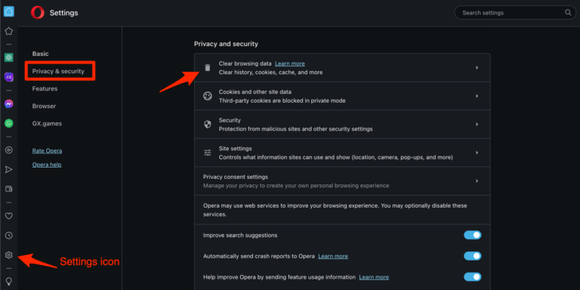The height and width of the screenshot is (290, 580).
Task: Click the Settings page title
Action: pos(63,13)
